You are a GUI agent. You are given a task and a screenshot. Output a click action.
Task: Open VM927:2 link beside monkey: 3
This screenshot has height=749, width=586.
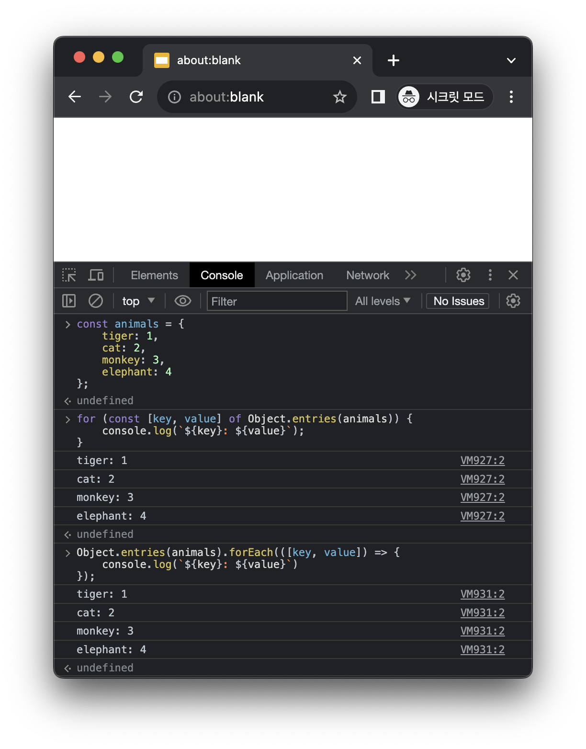pos(482,498)
